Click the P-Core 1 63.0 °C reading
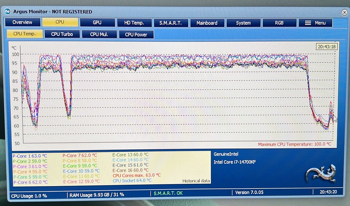This screenshot has width=350, height=206. (x=30, y=156)
